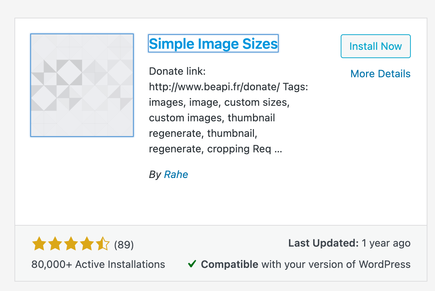435x291 pixels.
Task: Open the Simple Image Sizes title link
Action: coord(213,43)
